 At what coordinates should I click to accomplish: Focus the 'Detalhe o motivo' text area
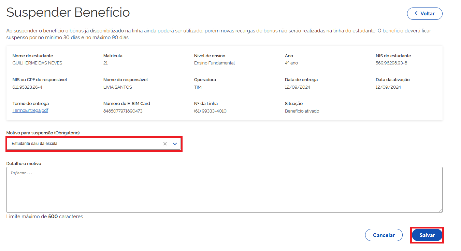pos(224,190)
